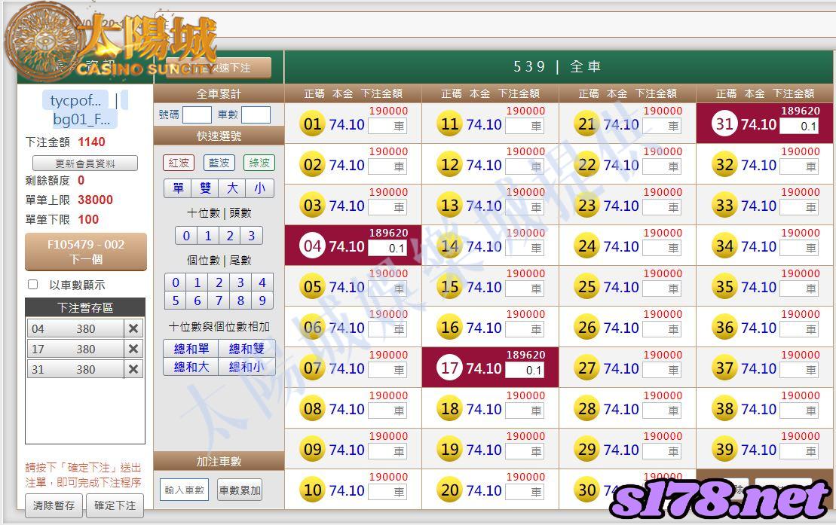The height and width of the screenshot is (525, 836).
Task: Select number ball 16
Action: pyautogui.click(x=449, y=327)
